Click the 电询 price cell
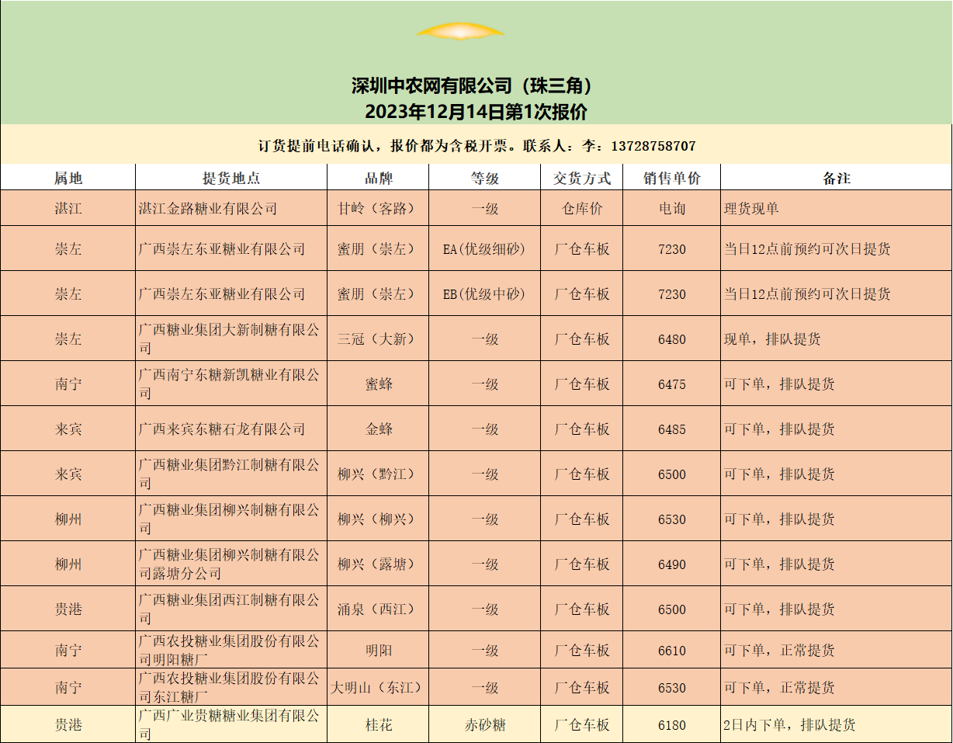 (671, 209)
